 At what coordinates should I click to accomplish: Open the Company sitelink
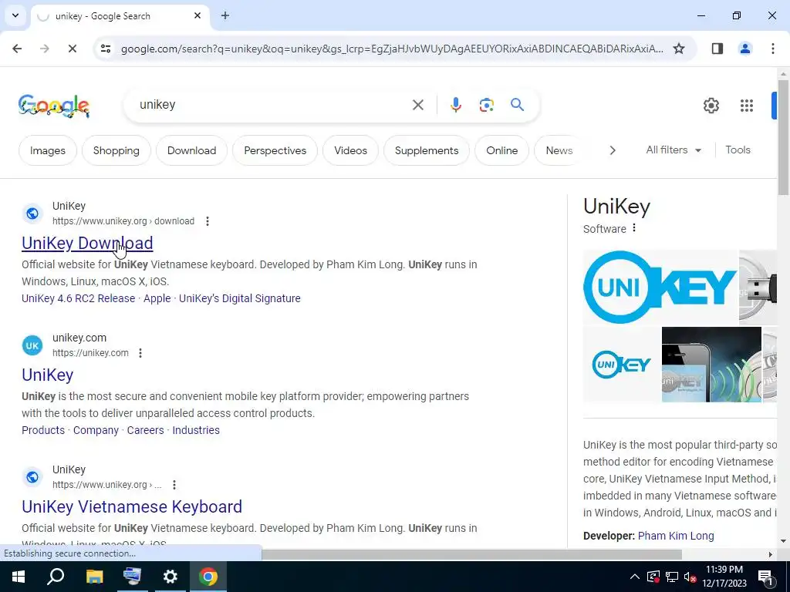96,430
